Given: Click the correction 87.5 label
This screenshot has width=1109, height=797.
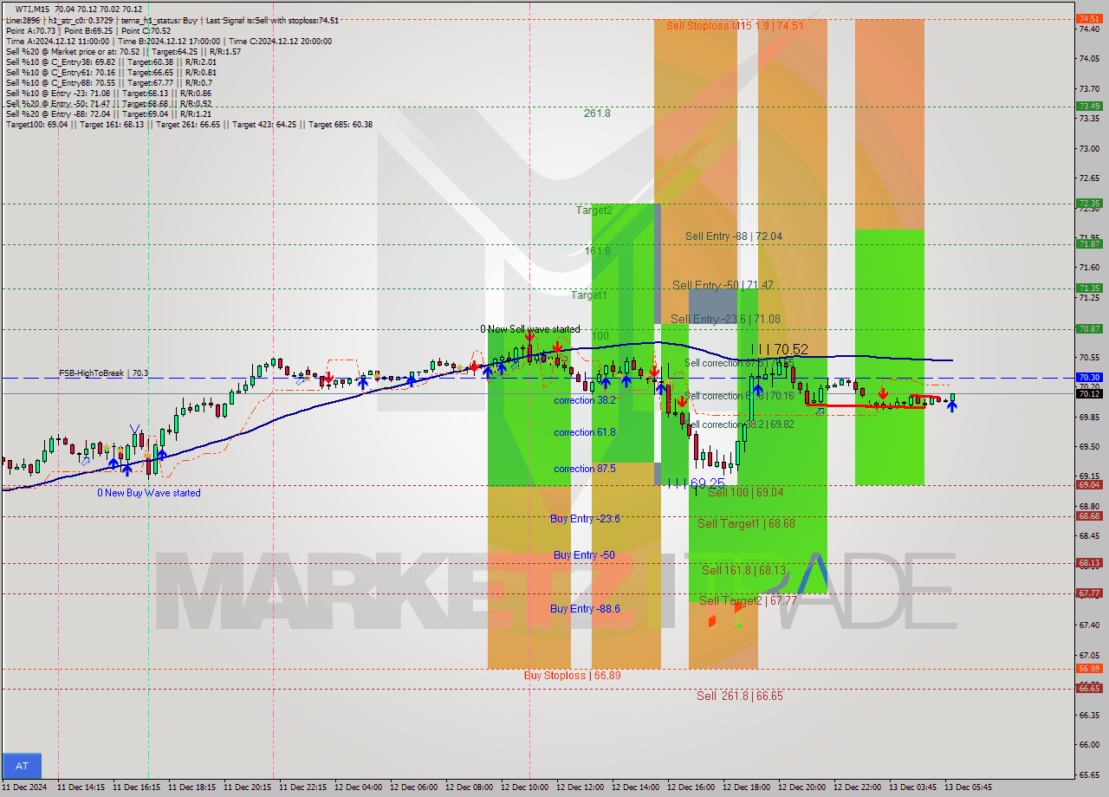Looking at the screenshot, I should coord(585,469).
